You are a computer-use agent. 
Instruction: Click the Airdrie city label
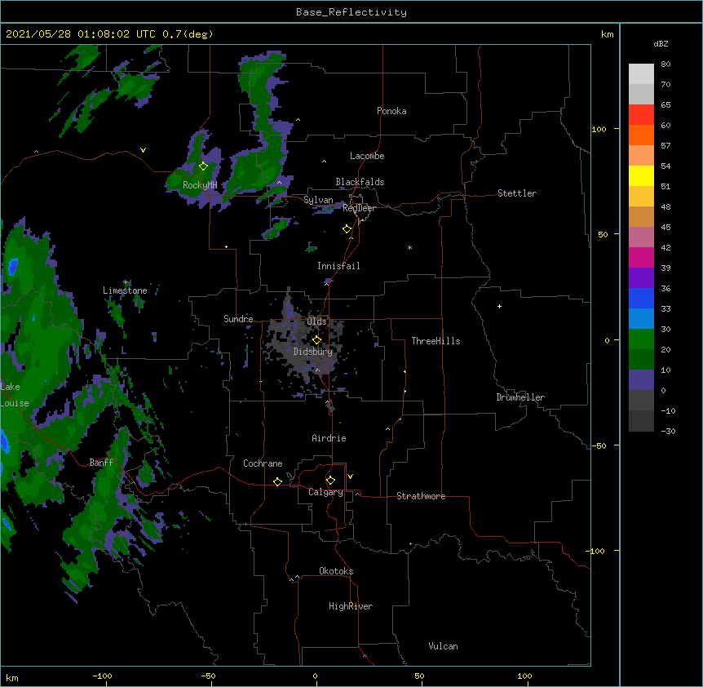[329, 438]
